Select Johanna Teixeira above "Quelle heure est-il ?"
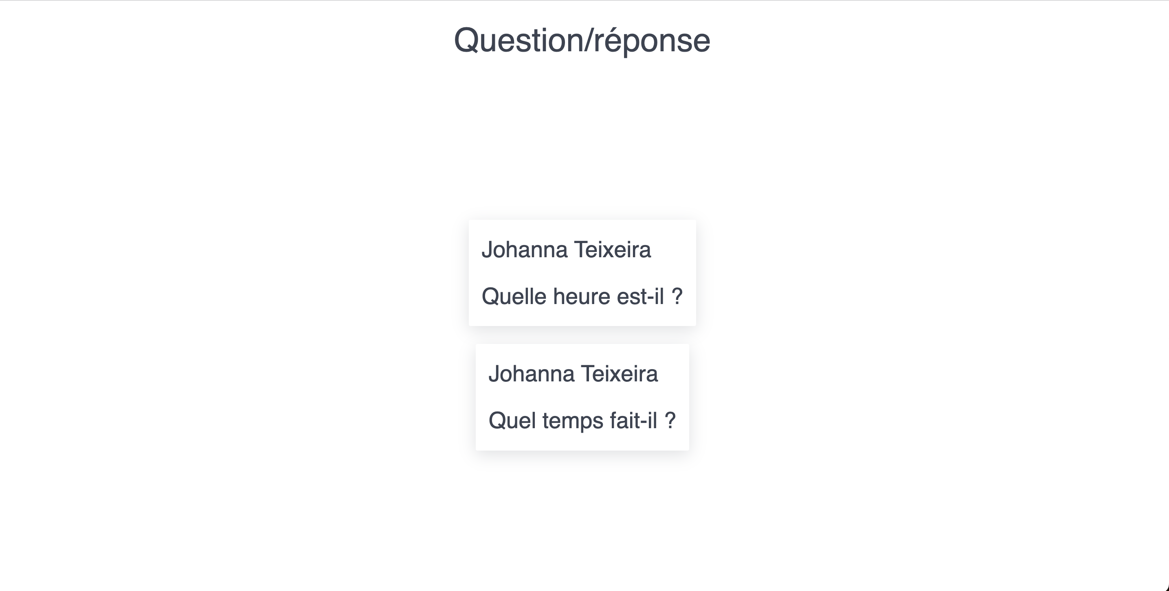The width and height of the screenshot is (1169, 591). 566,250
